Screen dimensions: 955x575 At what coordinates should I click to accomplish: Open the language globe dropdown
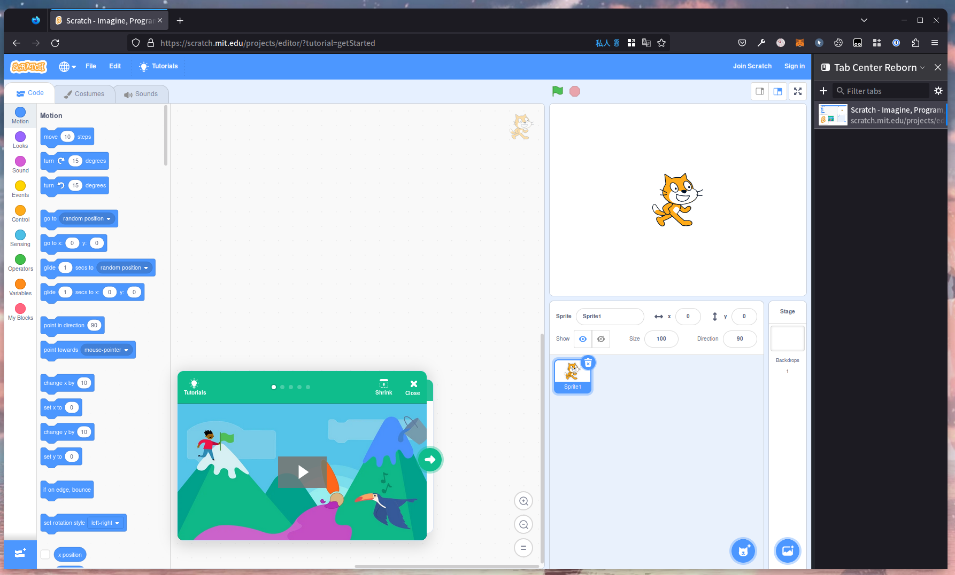[67, 66]
